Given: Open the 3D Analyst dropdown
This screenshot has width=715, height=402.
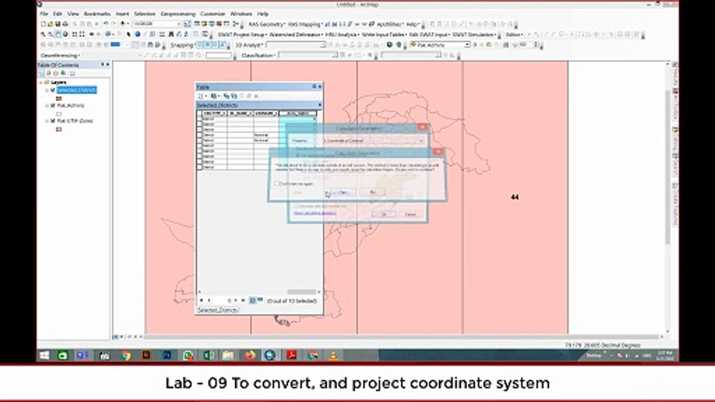Looking at the screenshot, I should pyautogui.click(x=250, y=45).
